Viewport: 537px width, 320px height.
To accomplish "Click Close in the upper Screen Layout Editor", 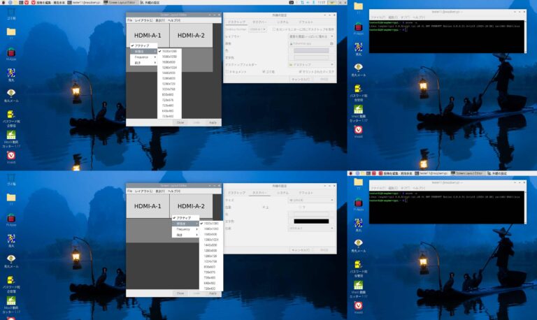I will click(180, 122).
